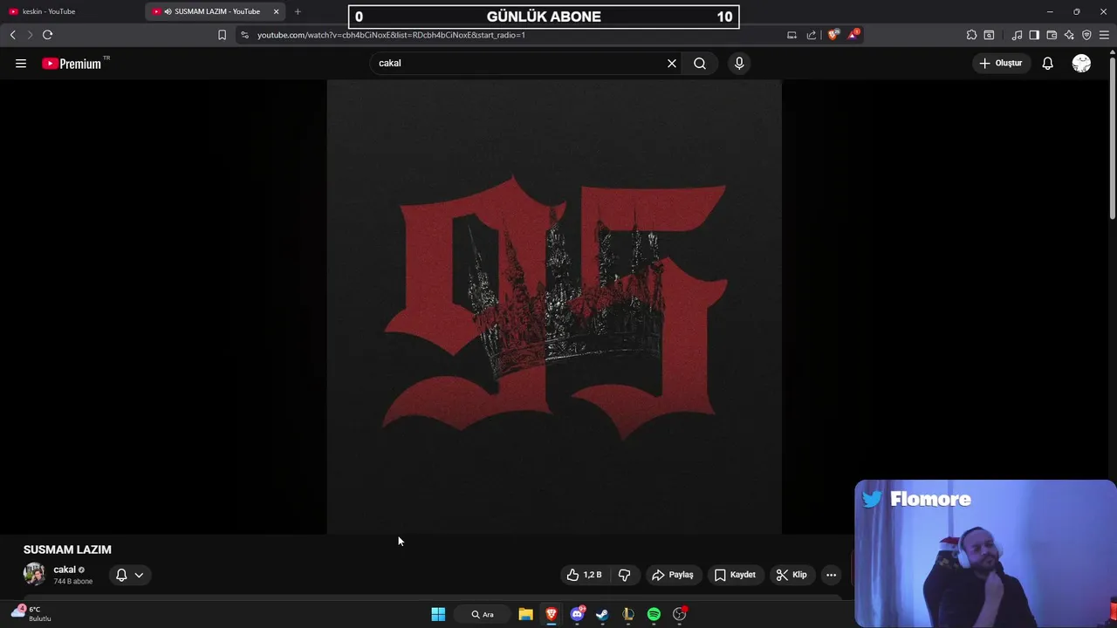Click the Kaydet save button
Screen dimensions: 1117x628
pos(735,575)
